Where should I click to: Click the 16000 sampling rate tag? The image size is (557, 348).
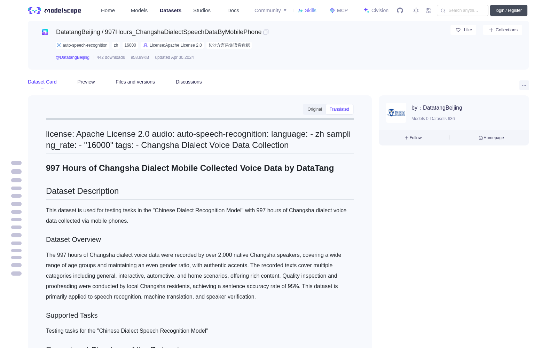pos(130,45)
